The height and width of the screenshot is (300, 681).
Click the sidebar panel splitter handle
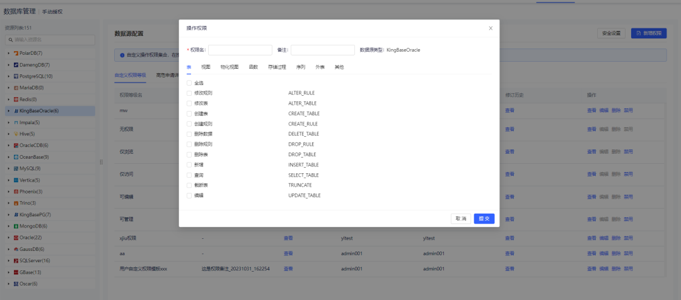[101, 162]
